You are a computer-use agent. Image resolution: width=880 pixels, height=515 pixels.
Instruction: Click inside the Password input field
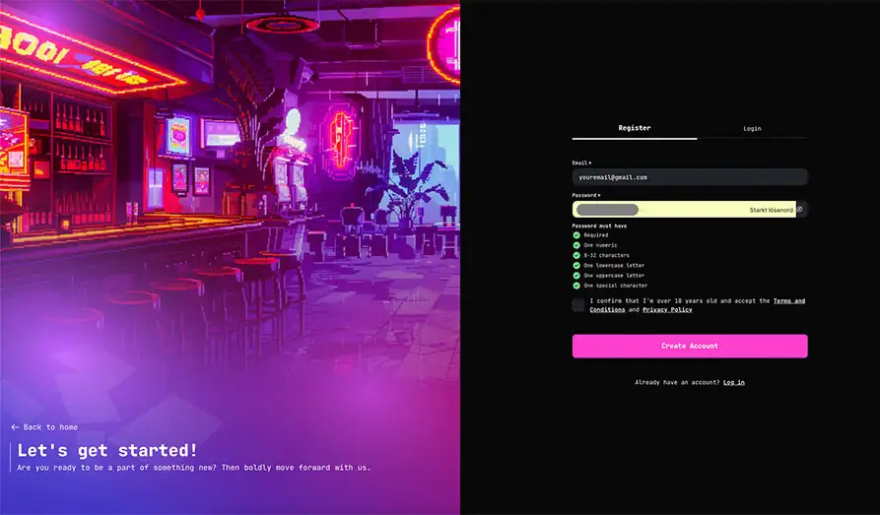click(680, 210)
